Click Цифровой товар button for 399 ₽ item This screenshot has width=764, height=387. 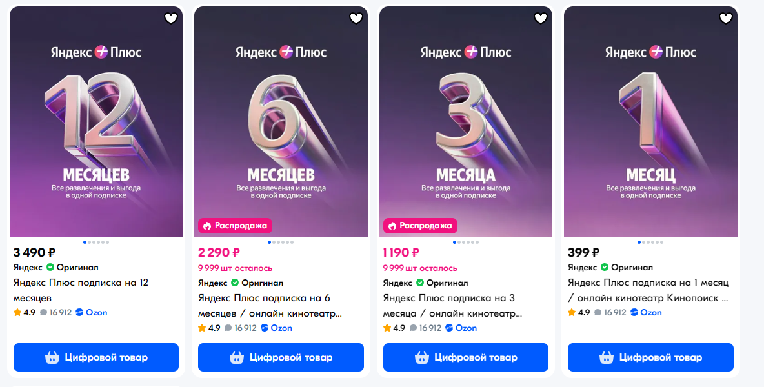point(650,357)
